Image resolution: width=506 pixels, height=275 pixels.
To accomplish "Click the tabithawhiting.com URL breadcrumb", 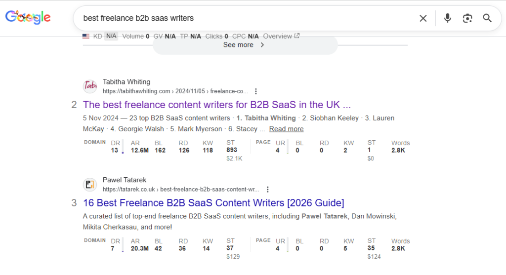I will tap(175, 91).
